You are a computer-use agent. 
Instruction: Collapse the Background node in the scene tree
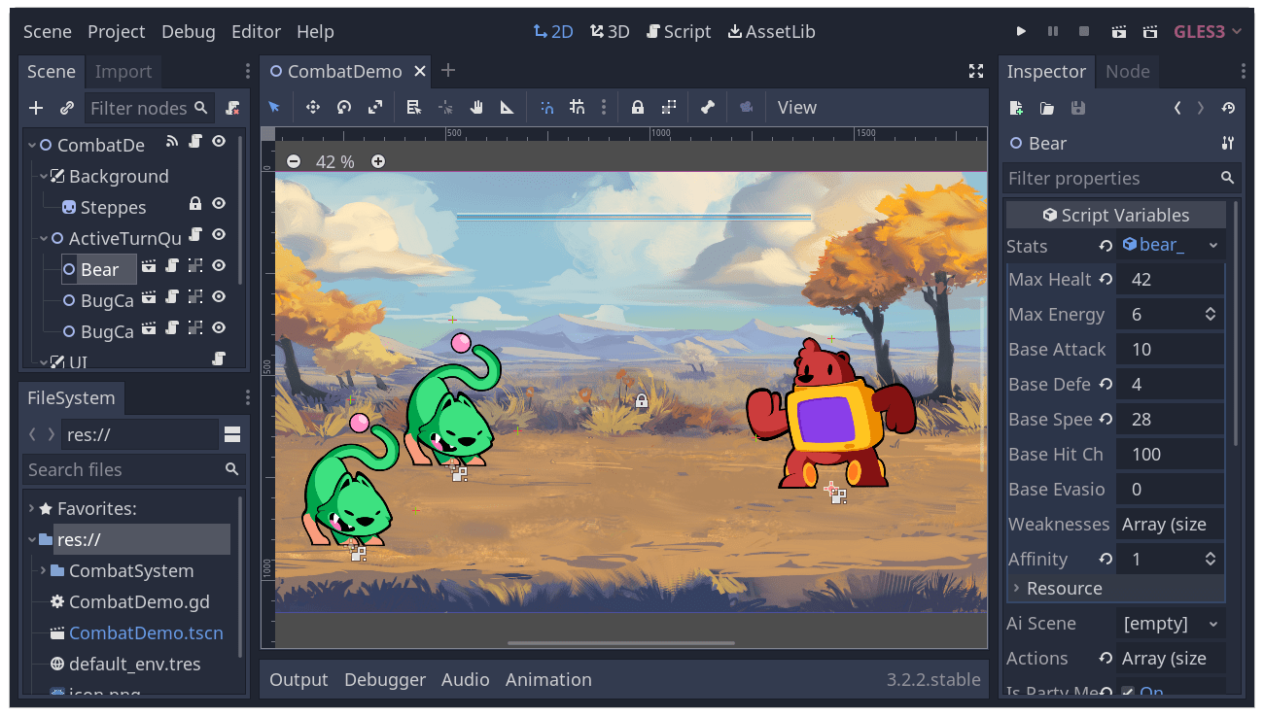click(44, 176)
